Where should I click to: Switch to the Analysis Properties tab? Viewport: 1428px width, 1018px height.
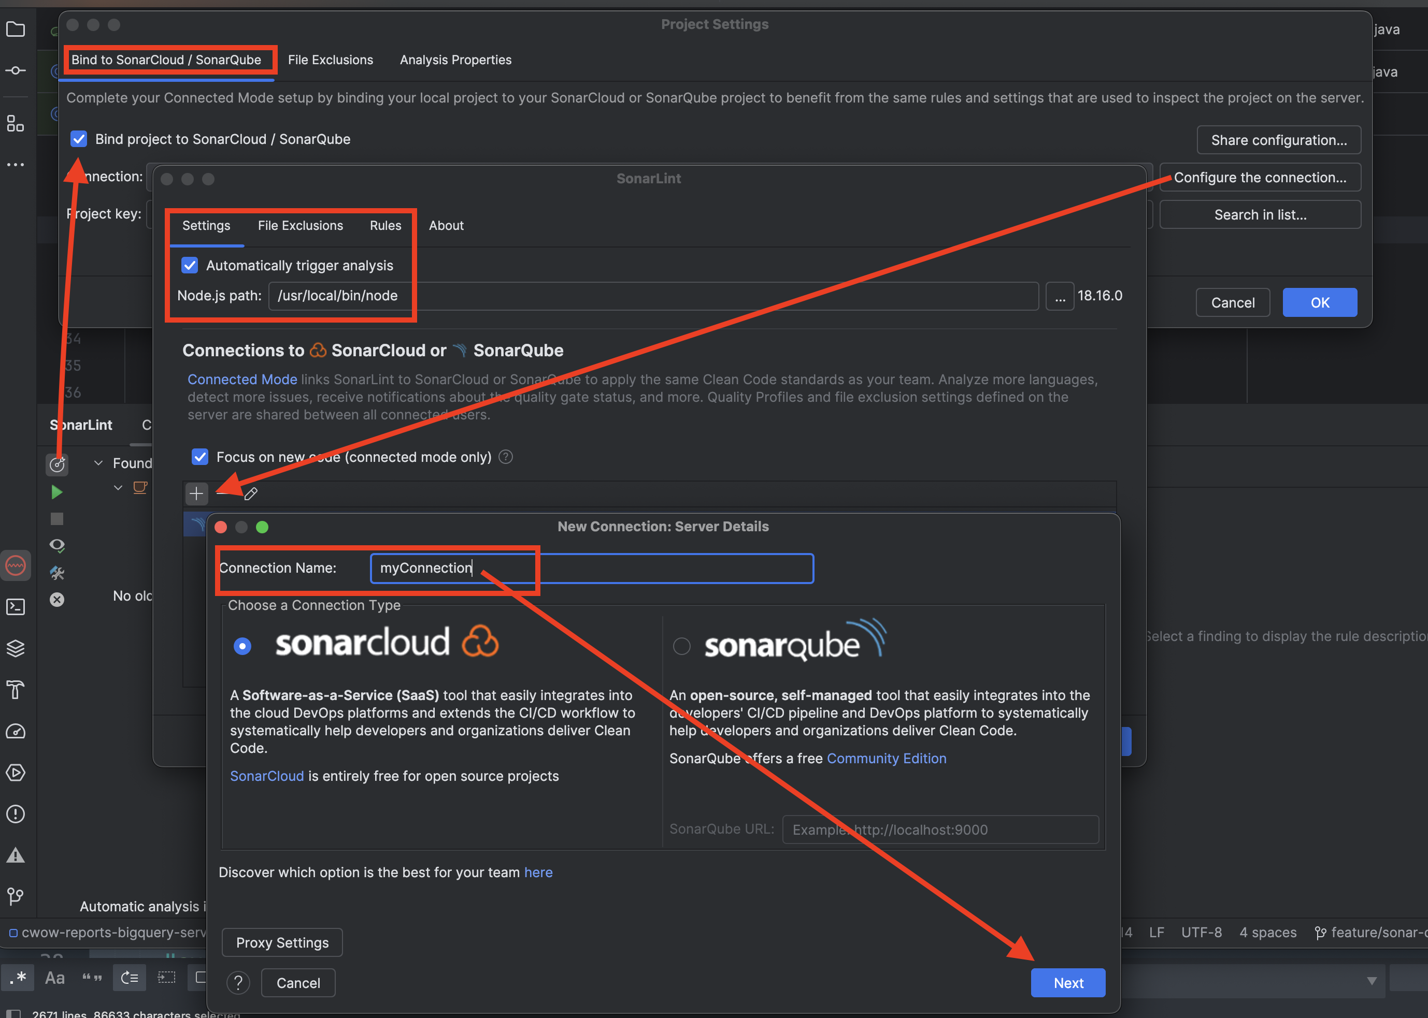pyautogui.click(x=455, y=60)
